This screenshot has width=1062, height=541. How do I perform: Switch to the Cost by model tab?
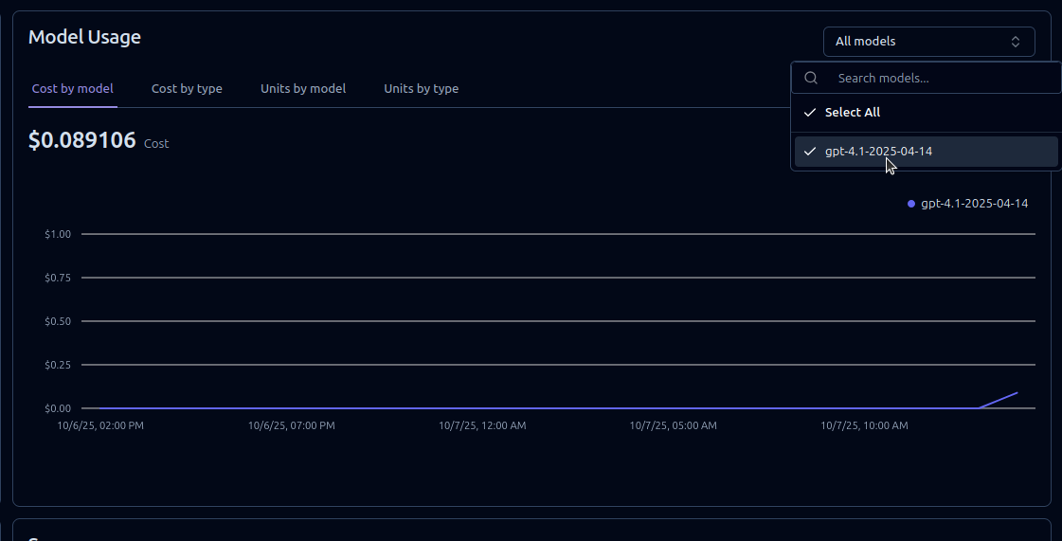point(73,88)
